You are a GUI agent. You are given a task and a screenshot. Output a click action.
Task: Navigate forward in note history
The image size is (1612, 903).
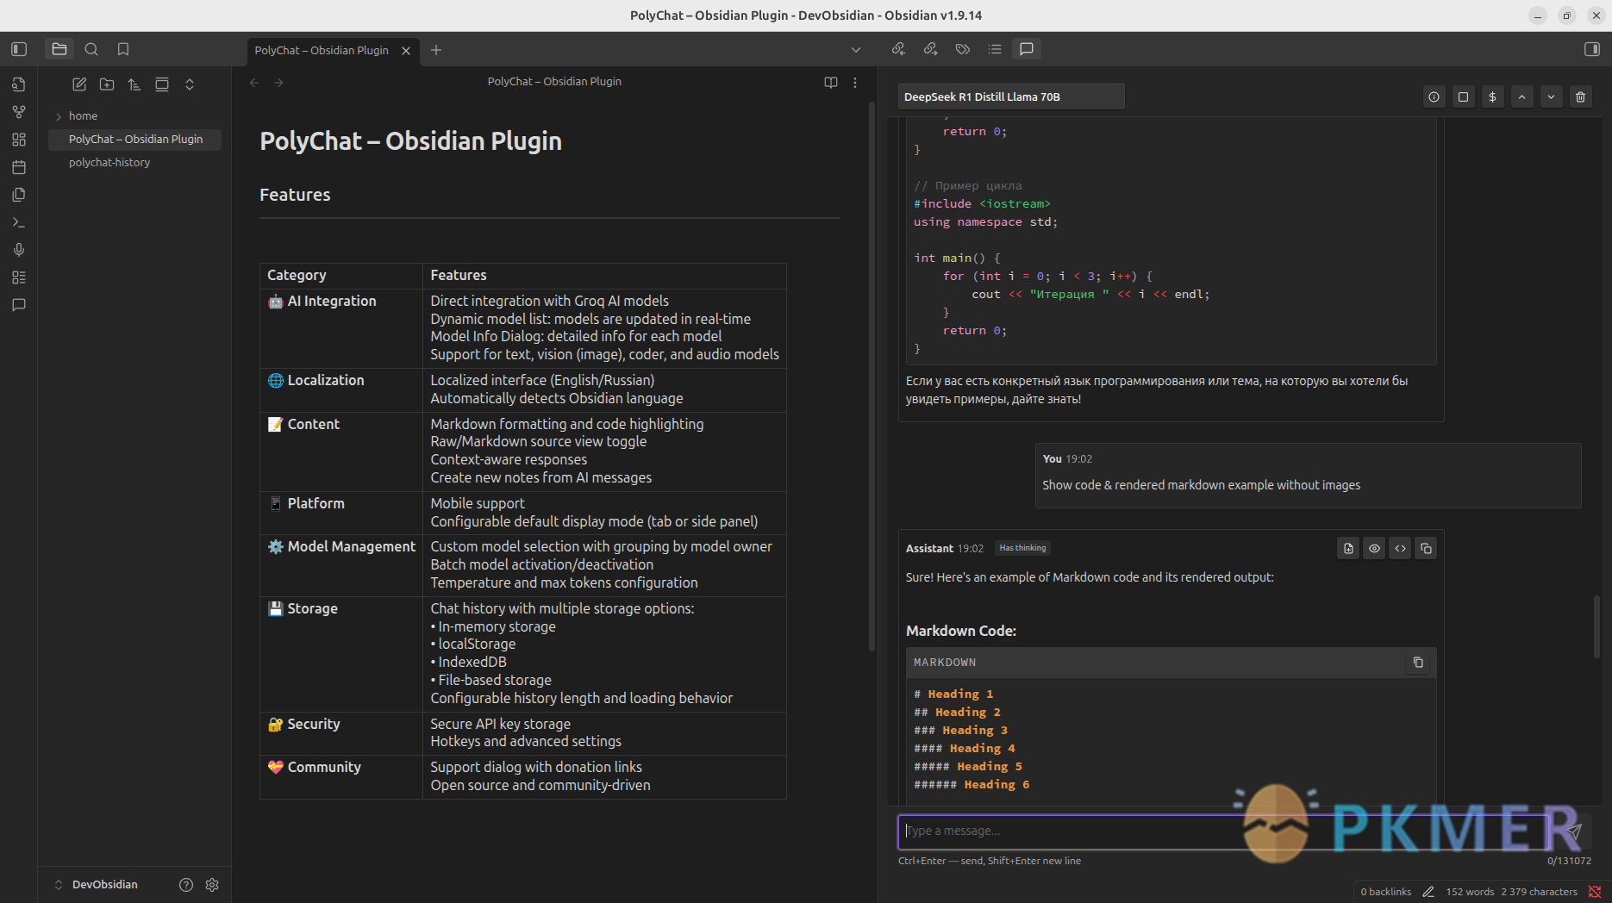click(278, 83)
